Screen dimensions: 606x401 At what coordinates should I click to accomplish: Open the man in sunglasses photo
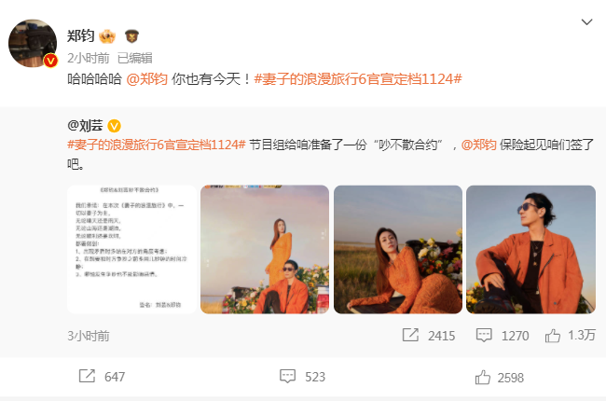coord(530,249)
